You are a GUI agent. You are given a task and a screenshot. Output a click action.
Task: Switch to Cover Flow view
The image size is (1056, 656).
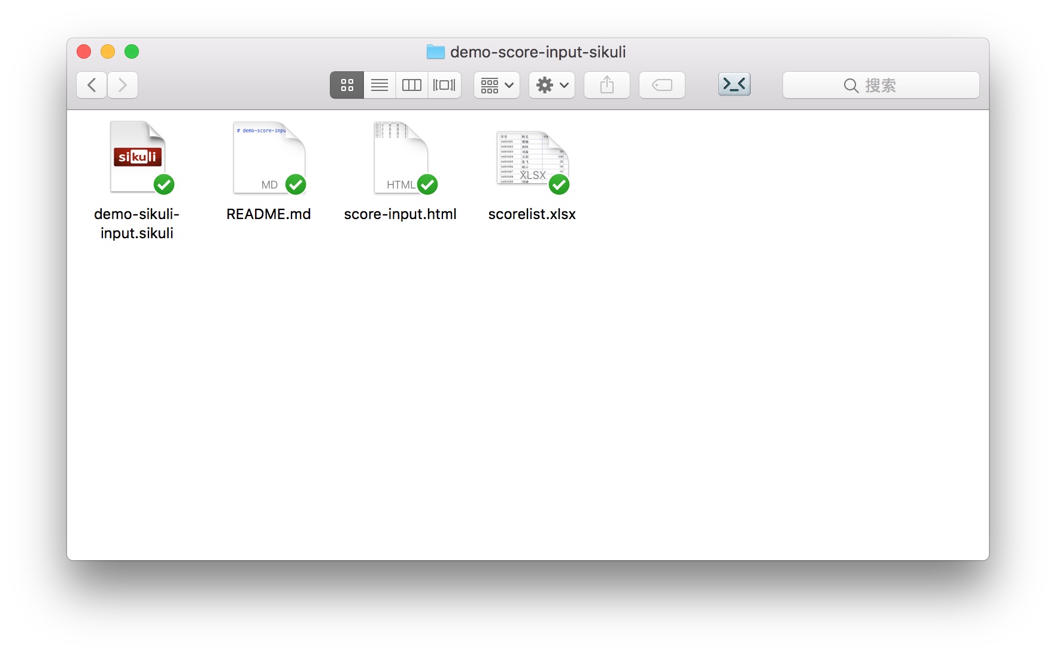pyautogui.click(x=444, y=85)
